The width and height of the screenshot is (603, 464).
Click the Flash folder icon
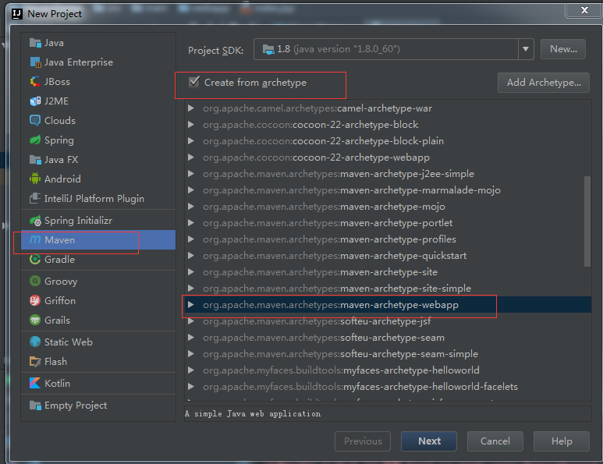point(35,361)
